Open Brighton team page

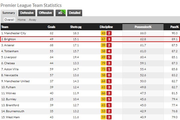[x=10, y=39]
